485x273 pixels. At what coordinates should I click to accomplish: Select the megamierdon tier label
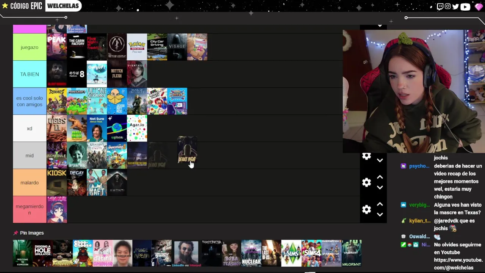click(30, 210)
